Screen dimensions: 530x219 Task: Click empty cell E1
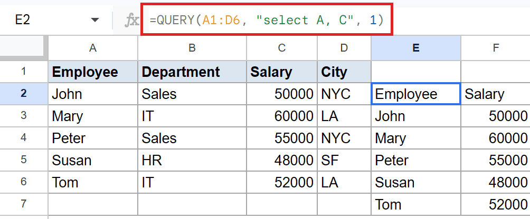tap(416, 72)
